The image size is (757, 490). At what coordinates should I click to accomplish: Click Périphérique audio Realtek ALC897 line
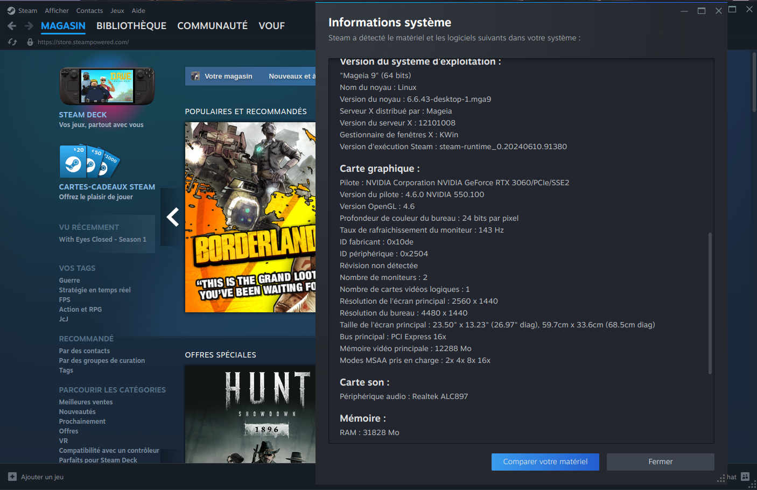coord(404,396)
